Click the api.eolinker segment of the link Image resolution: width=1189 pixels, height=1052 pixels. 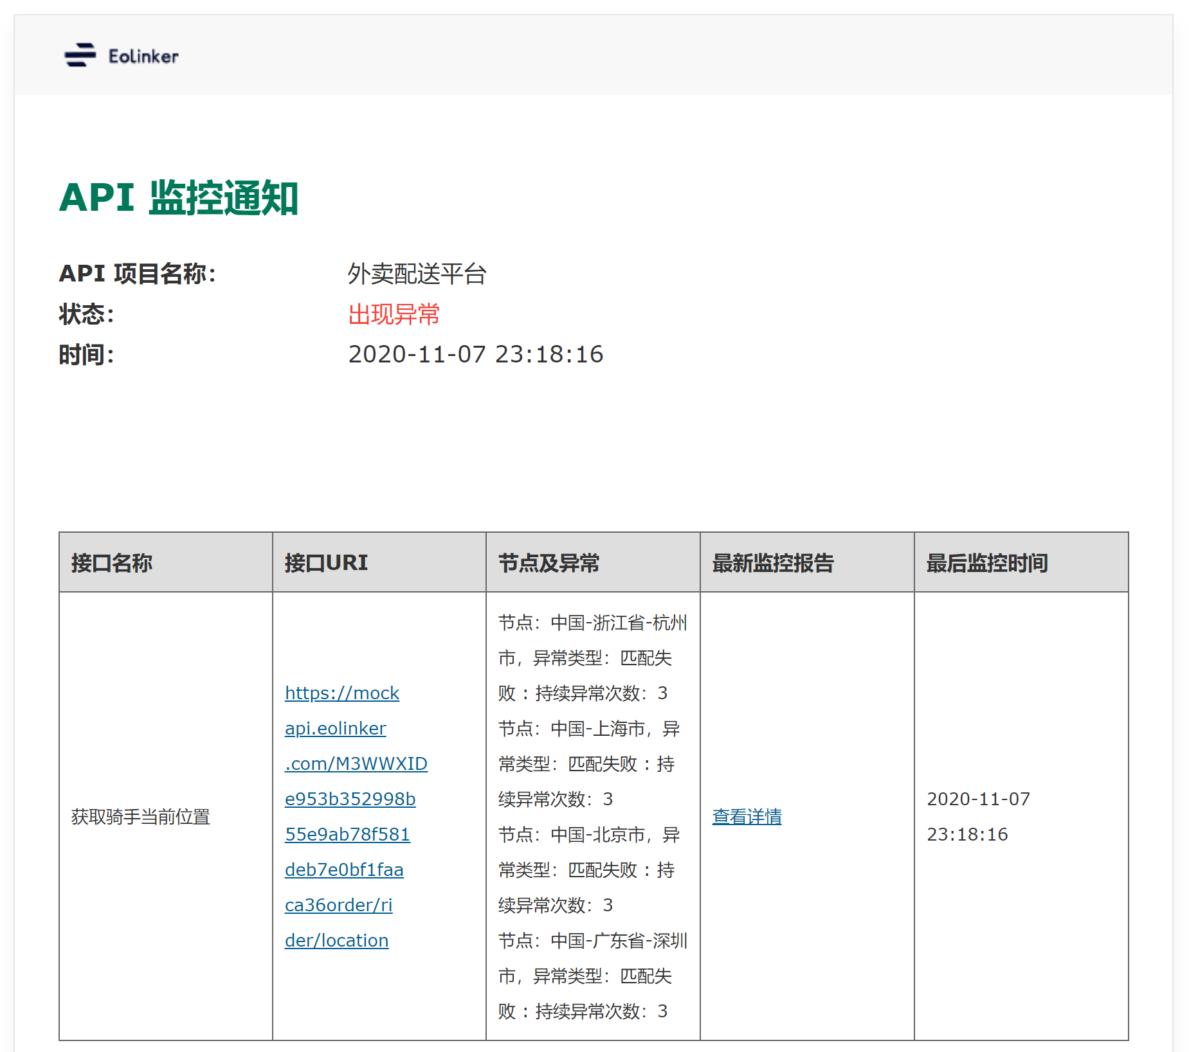(335, 728)
